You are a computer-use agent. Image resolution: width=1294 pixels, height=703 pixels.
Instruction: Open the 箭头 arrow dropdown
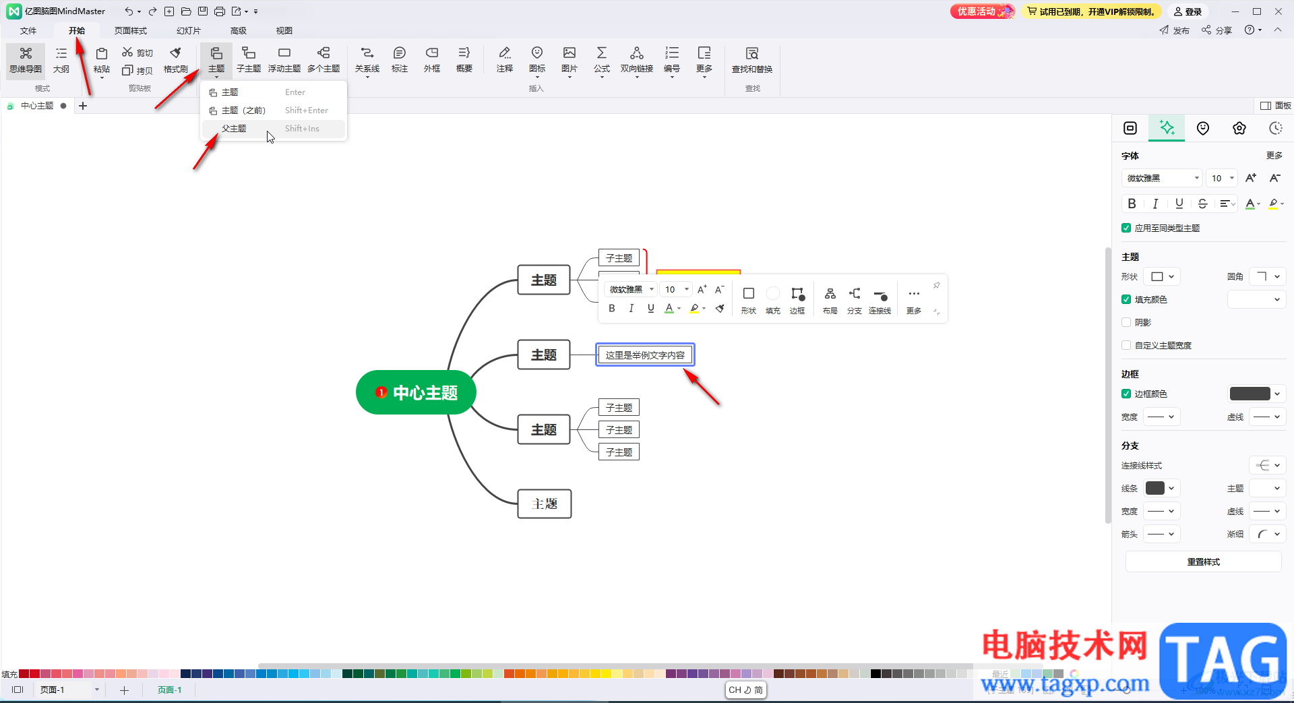point(1163,534)
